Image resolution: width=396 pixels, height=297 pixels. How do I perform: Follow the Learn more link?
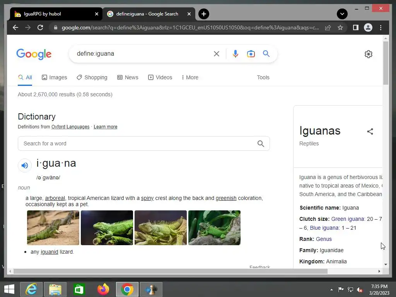tap(105, 127)
